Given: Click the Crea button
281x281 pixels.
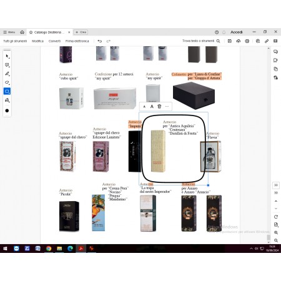Looking at the screenshot, I should (81, 32).
